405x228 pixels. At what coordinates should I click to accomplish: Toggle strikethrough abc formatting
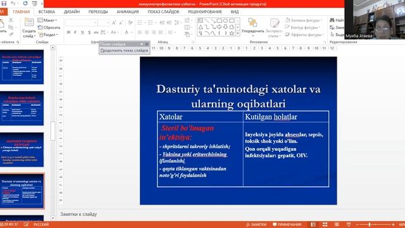coord(96,32)
